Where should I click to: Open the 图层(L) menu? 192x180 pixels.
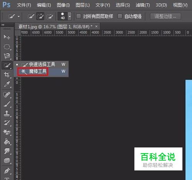tap(83, 5)
